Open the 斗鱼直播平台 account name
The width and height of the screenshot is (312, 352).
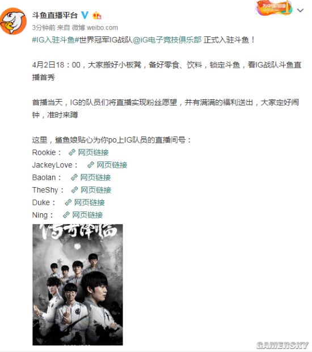point(54,15)
